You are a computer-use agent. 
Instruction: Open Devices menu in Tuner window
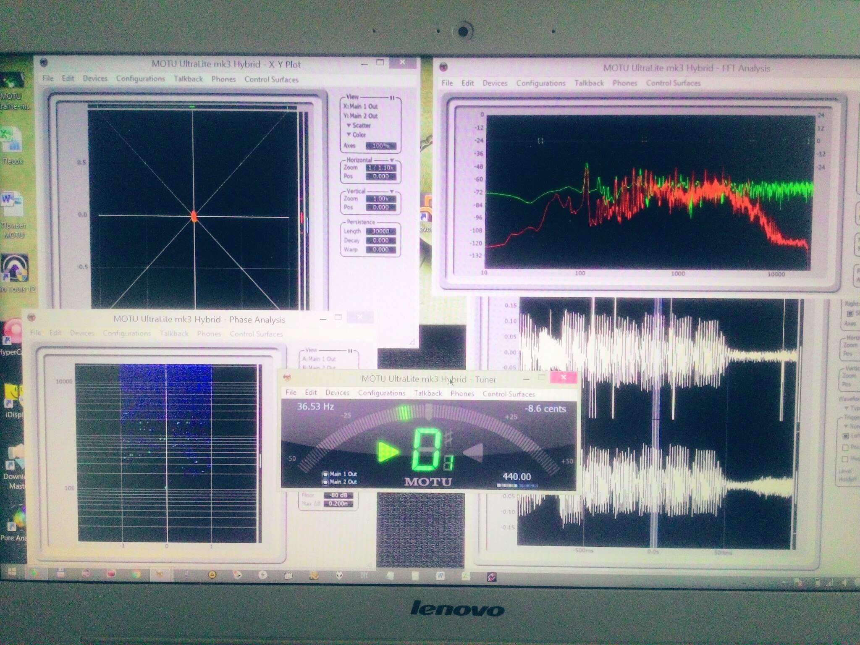click(337, 393)
